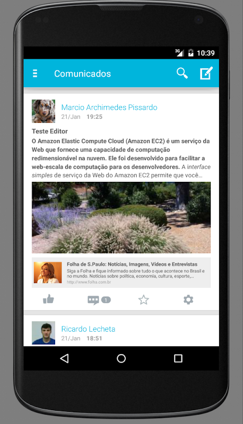
Task: Tap Ricardo Lecheta's avatar photo
Action: tap(44, 333)
